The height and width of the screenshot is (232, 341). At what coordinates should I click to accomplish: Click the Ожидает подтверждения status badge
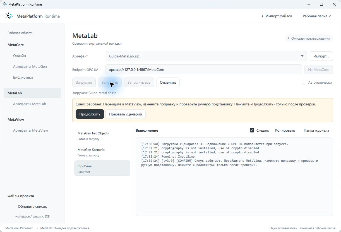[x=309, y=38]
